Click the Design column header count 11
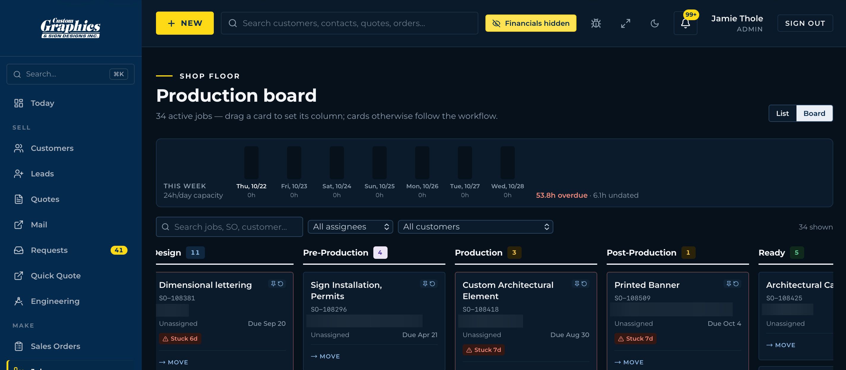 pyautogui.click(x=195, y=253)
